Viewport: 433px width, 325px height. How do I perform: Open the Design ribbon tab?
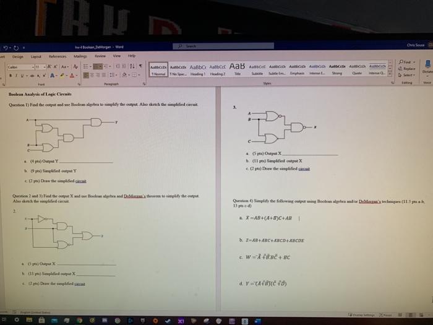(18, 57)
